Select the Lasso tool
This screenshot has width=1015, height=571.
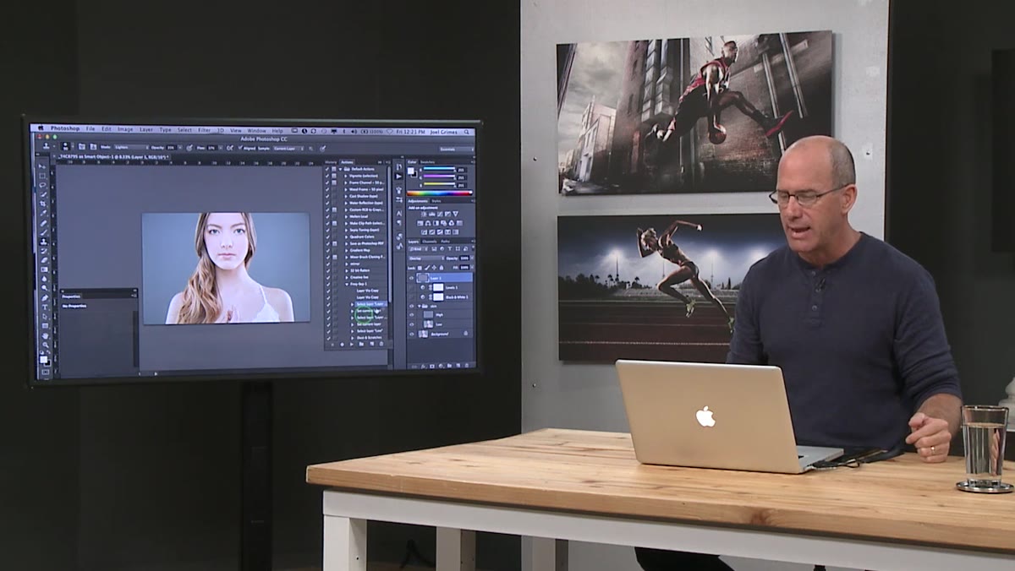(x=43, y=185)
